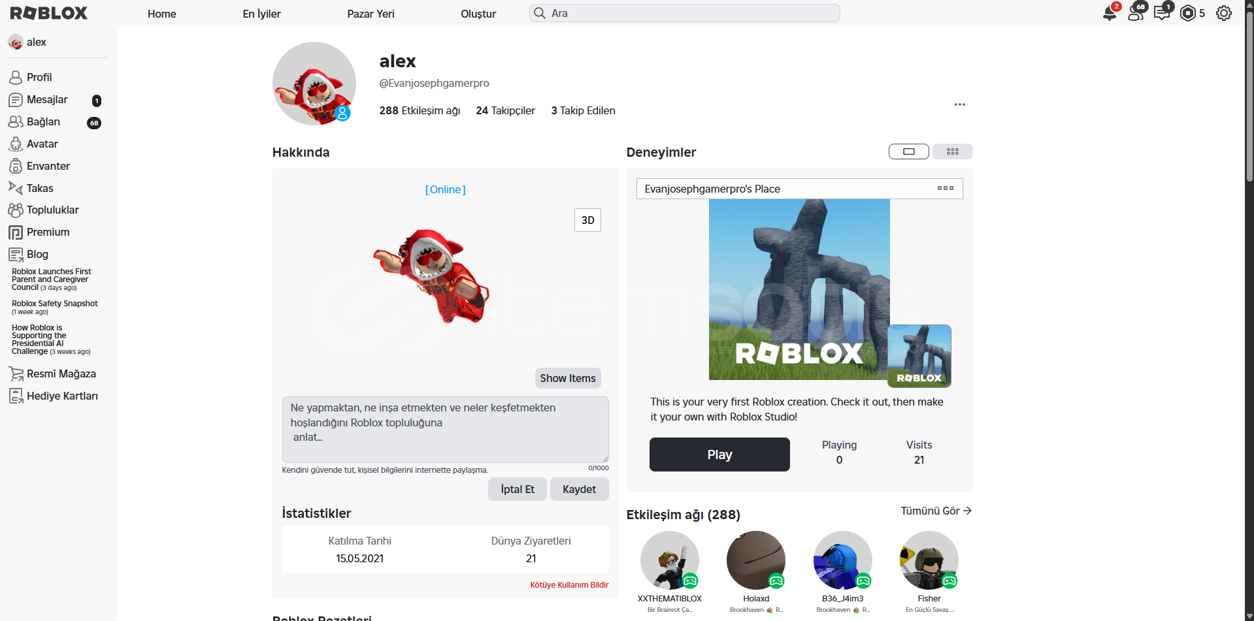Click the Show Items button
The image size is (1254, 621).
[568, 378]
